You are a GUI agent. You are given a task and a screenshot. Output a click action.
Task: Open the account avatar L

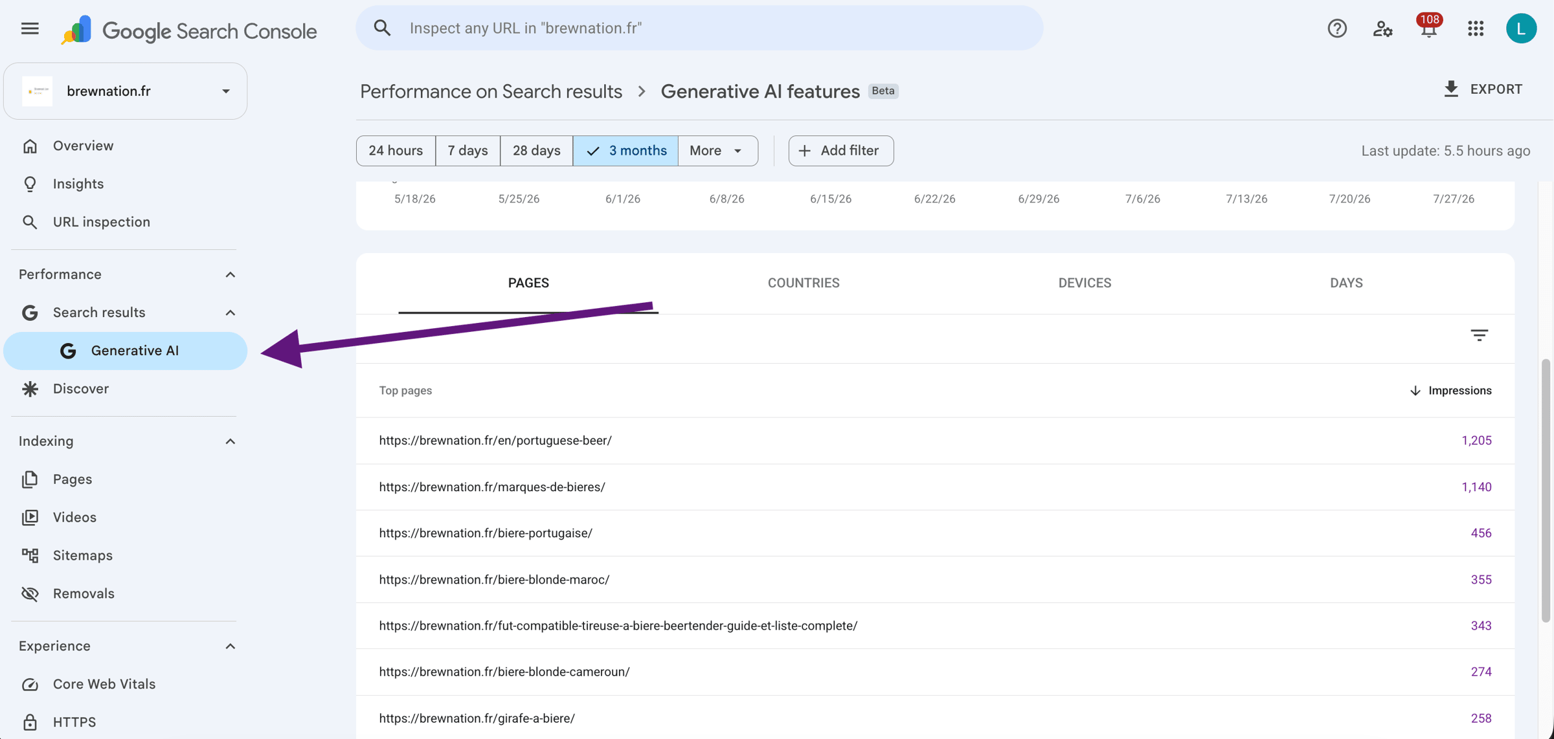tap(1521, 28)
